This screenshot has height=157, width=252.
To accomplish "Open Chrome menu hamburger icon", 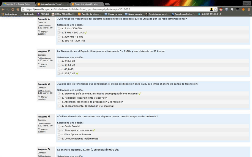I will (249, 9).
